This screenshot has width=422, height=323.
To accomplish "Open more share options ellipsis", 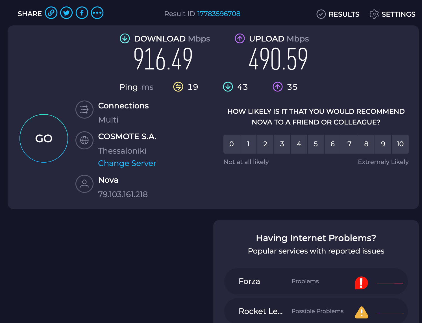I will [x=97, y=13].
